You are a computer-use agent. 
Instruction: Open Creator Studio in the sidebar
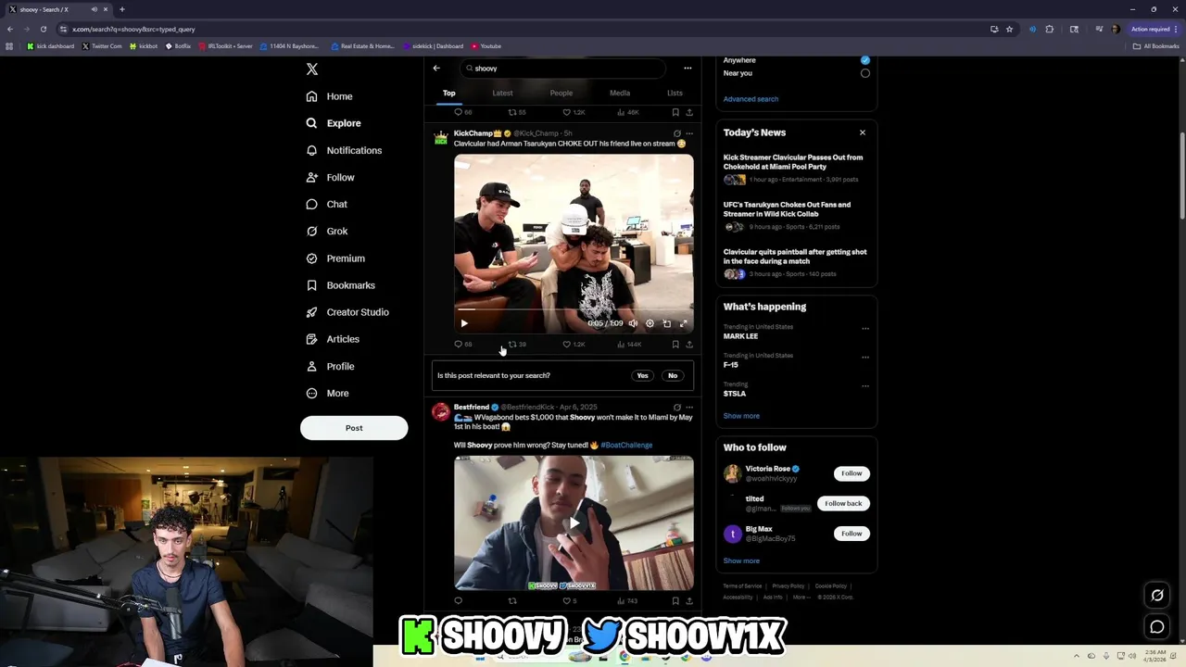point(347,312)
